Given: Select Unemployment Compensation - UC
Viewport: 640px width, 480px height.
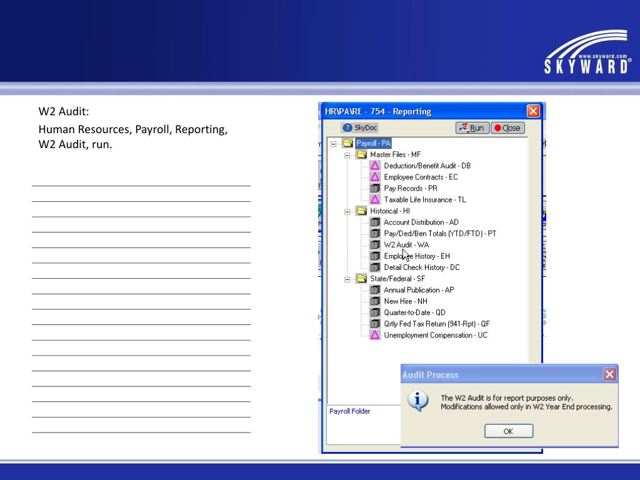Looking at the screenshot, I should click(436, 335).
